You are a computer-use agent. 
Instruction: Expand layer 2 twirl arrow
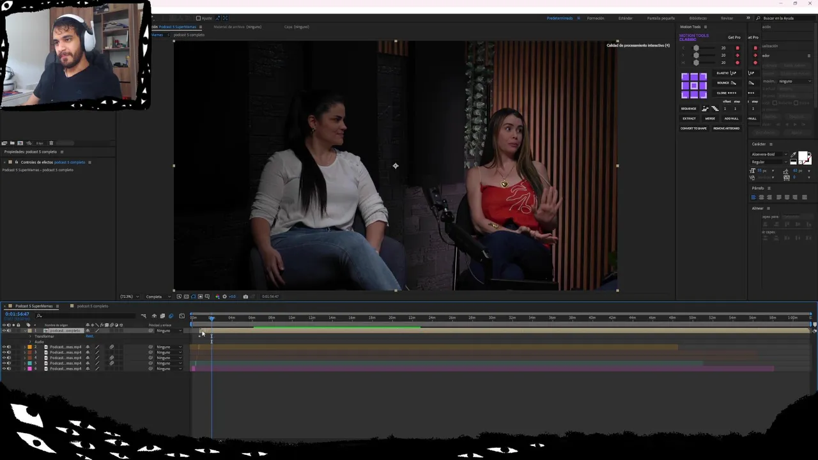coord(25,347)
